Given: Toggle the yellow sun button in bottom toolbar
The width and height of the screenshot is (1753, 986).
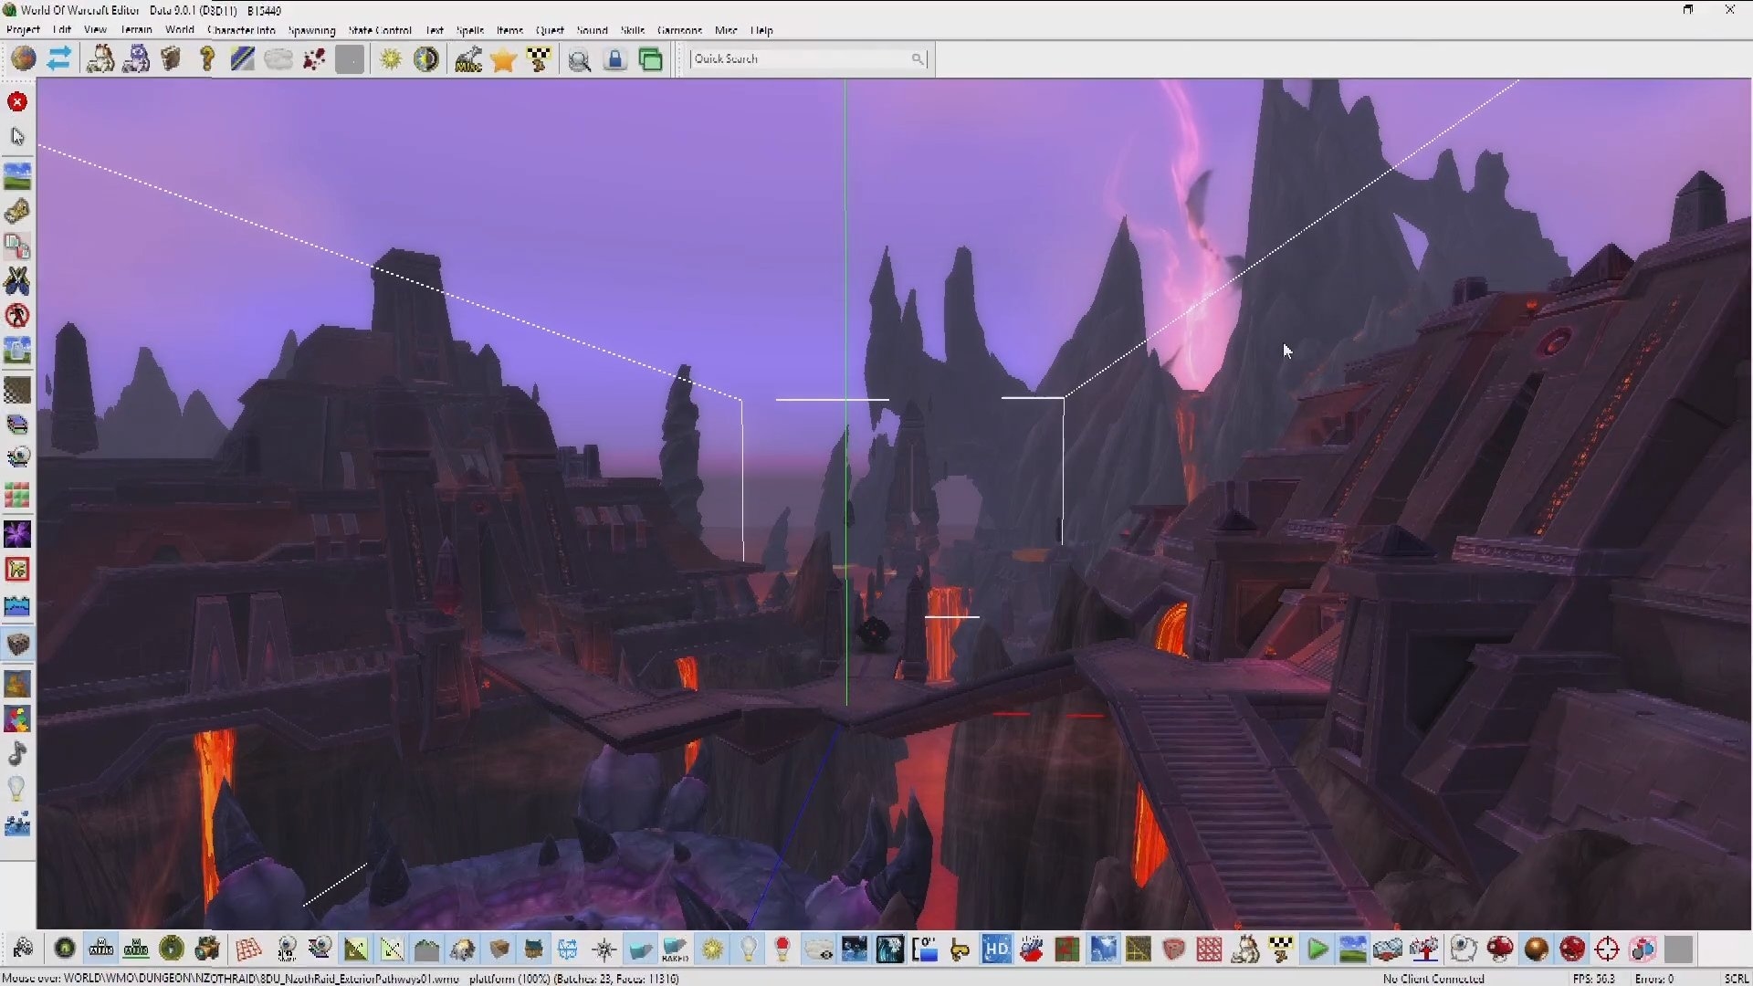Looking at the screenshot, I should [x=712, y=949].
